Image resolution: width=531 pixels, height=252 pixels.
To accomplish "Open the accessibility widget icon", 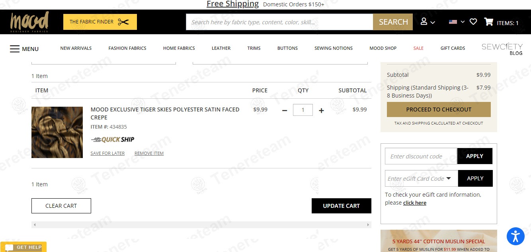I will (x=515, y=236).
